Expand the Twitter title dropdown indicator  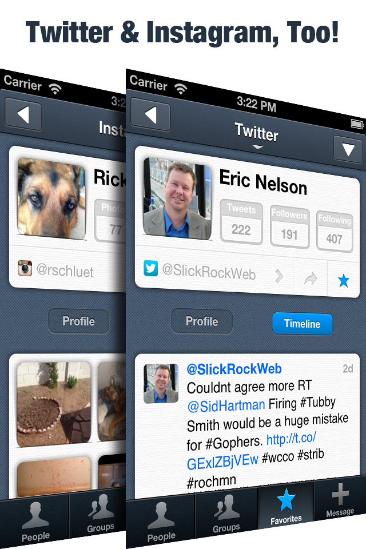point(257,148)
